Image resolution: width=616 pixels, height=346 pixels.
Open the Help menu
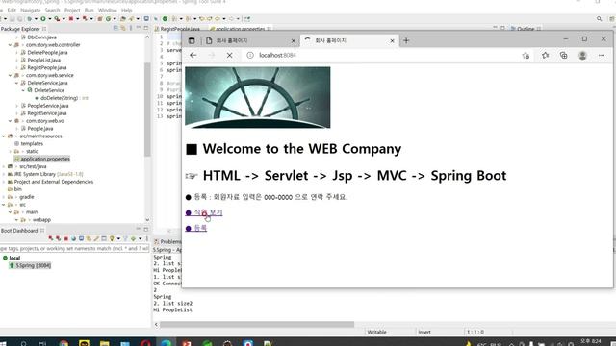click(x=126, y=10)
